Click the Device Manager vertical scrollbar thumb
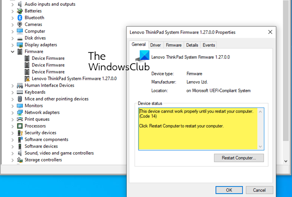 (x=286, y=71)
